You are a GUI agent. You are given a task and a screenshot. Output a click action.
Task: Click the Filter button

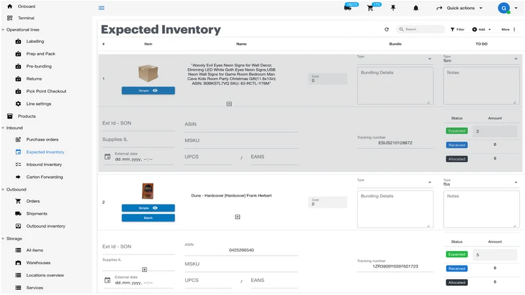[x=457, y=29]
